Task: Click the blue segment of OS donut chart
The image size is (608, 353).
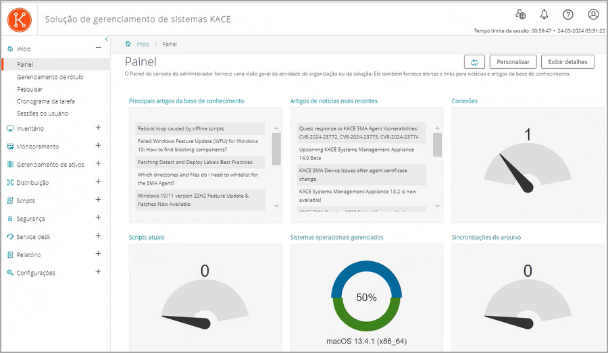Action: [x=367, y=271]
